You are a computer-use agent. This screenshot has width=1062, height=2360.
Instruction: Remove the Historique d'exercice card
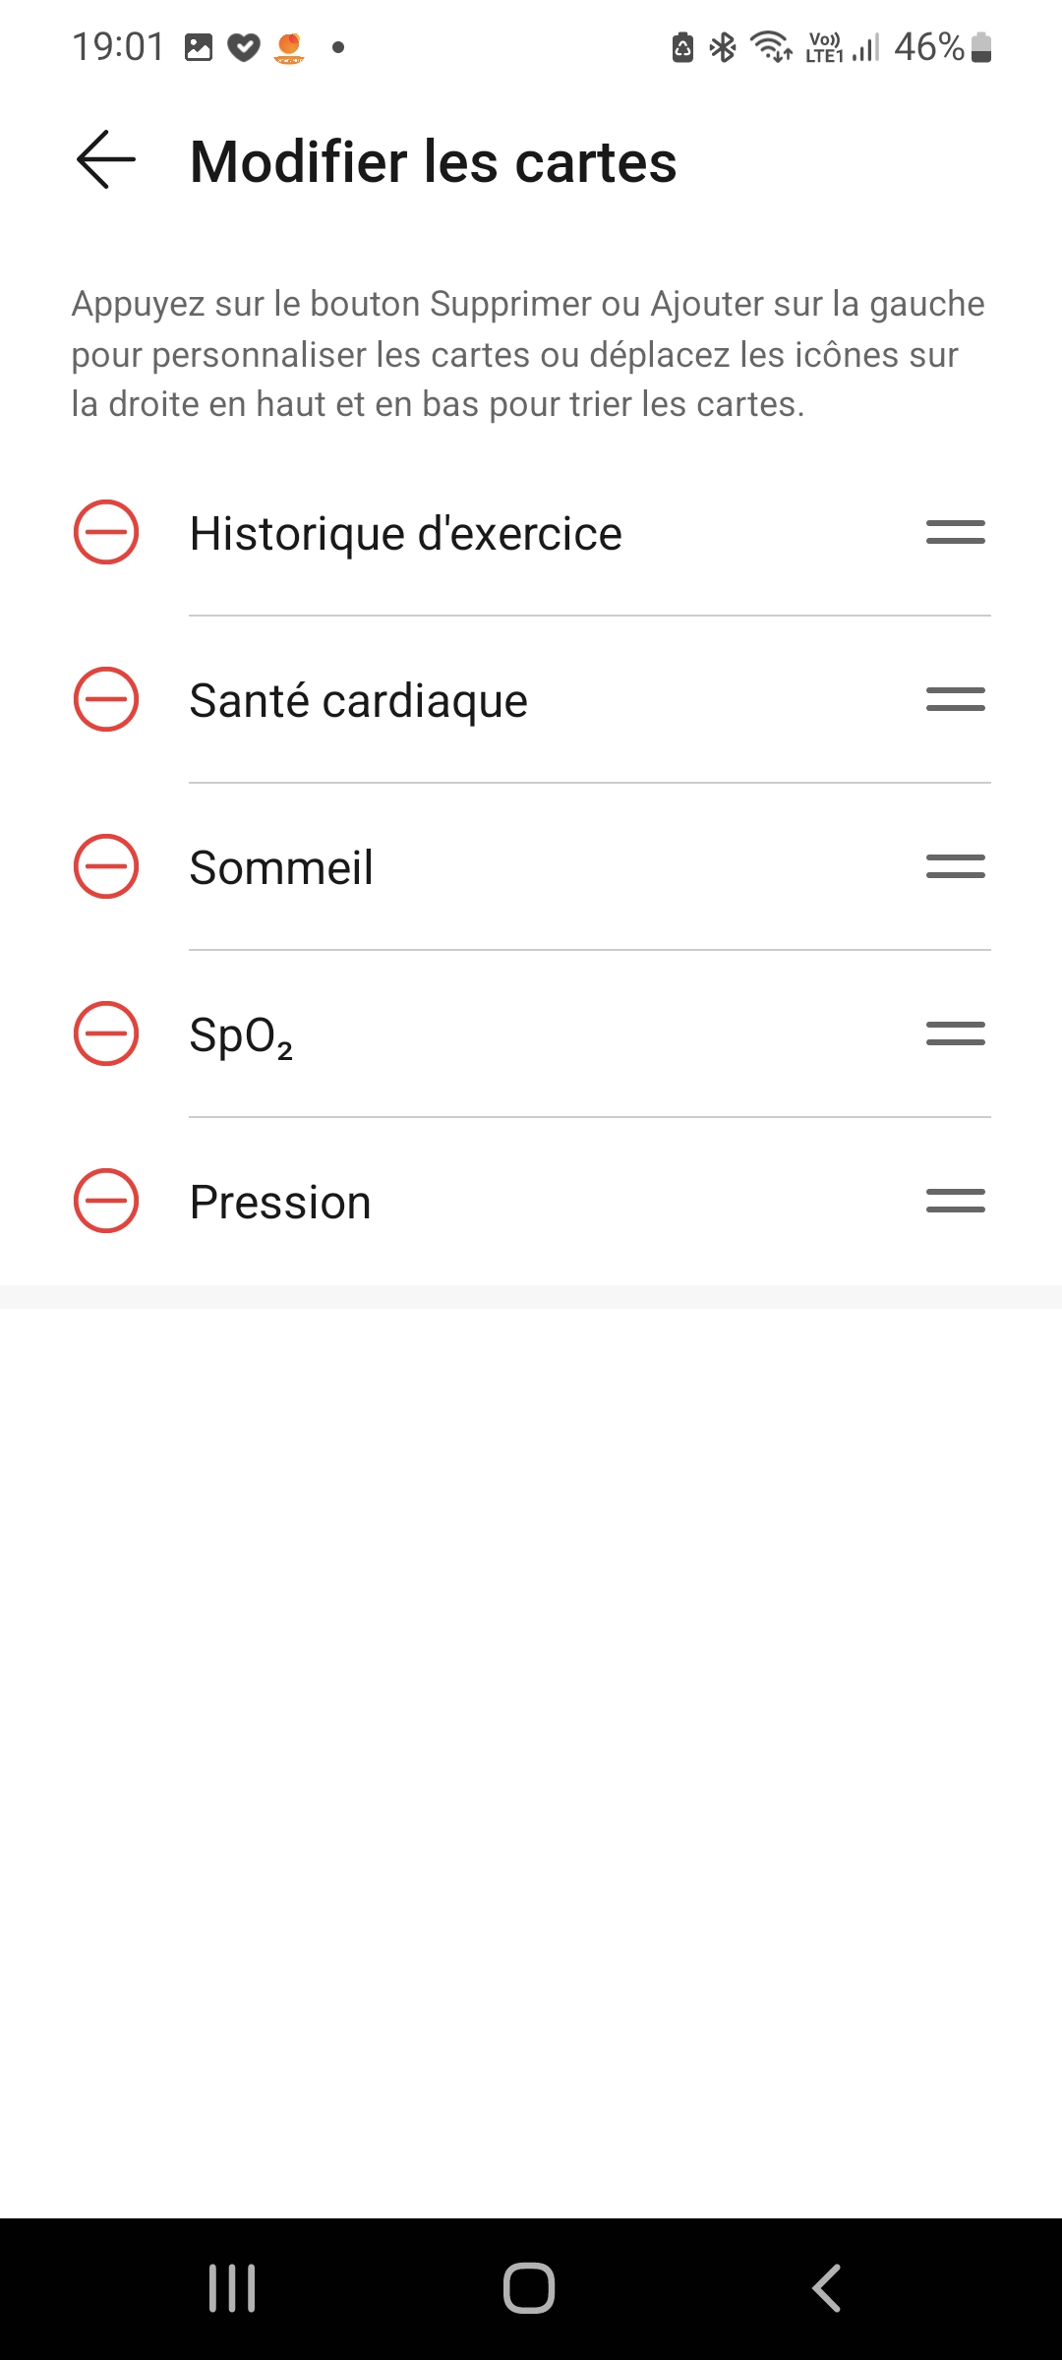click(x=106, y=532)
